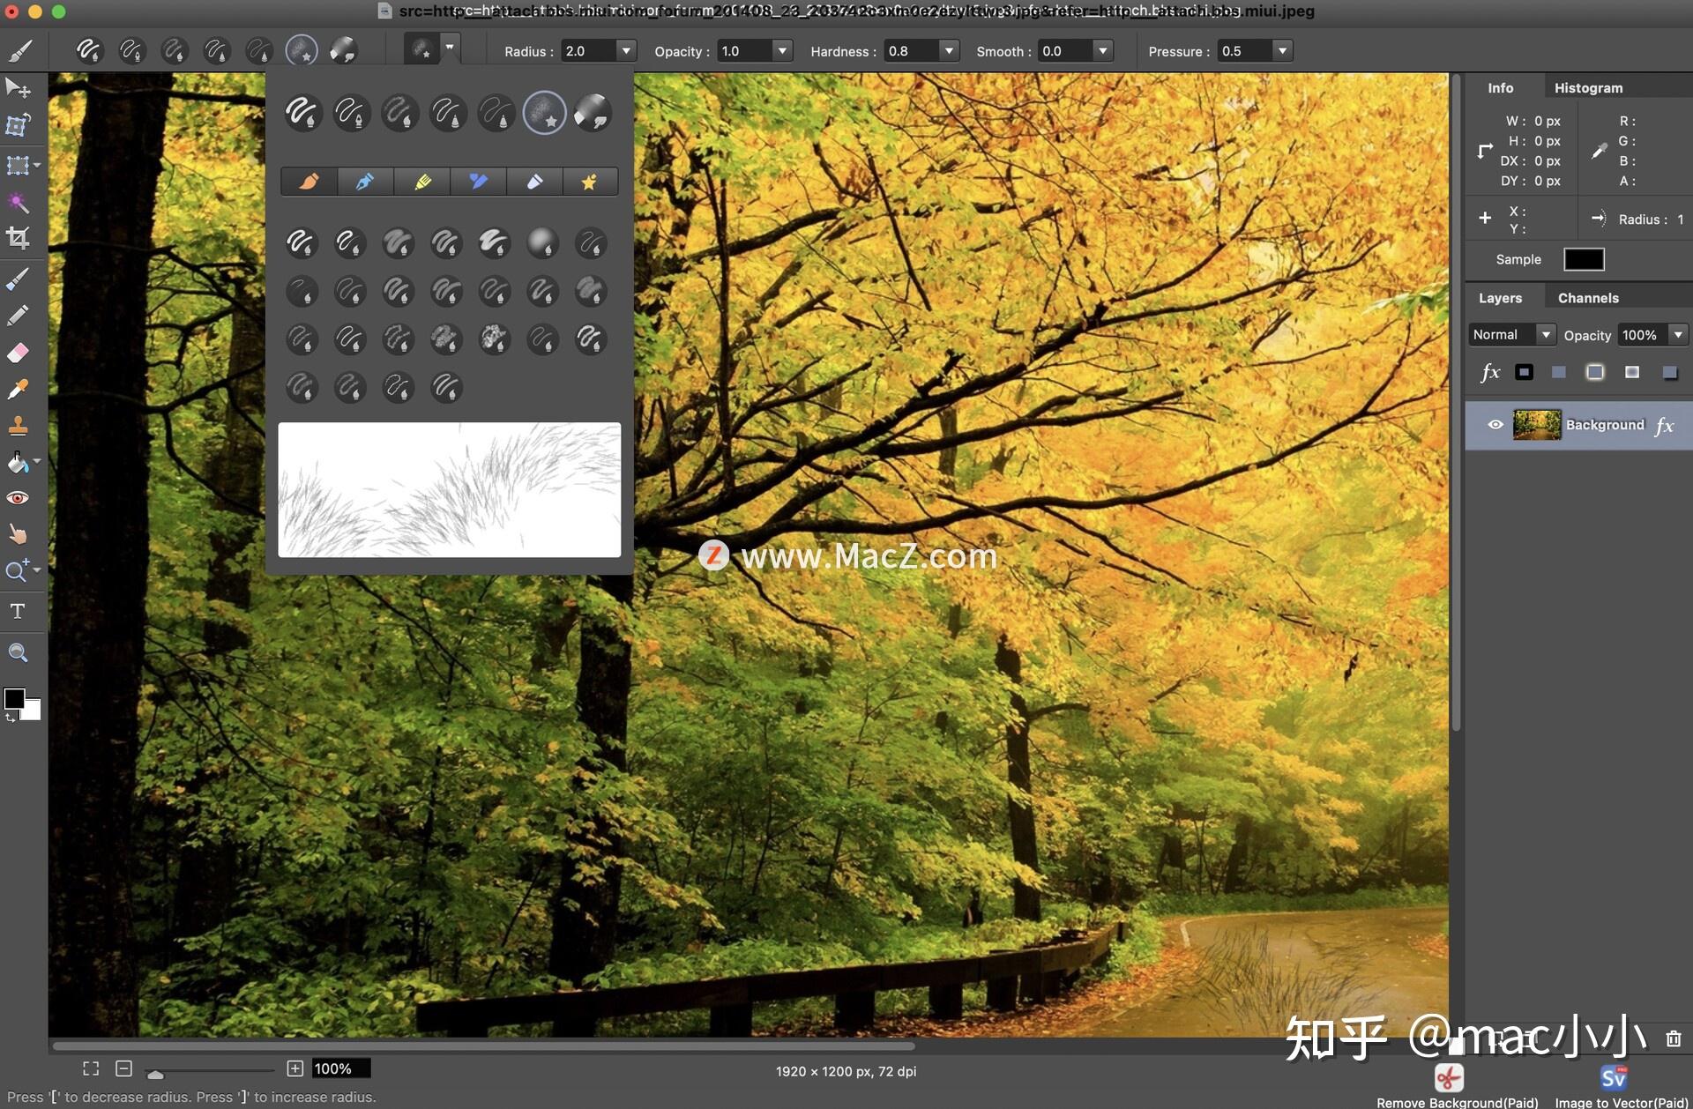Activate the Red Eye removal tool
Viewport: 1693px width, 1109px height.
click(19, 496)
